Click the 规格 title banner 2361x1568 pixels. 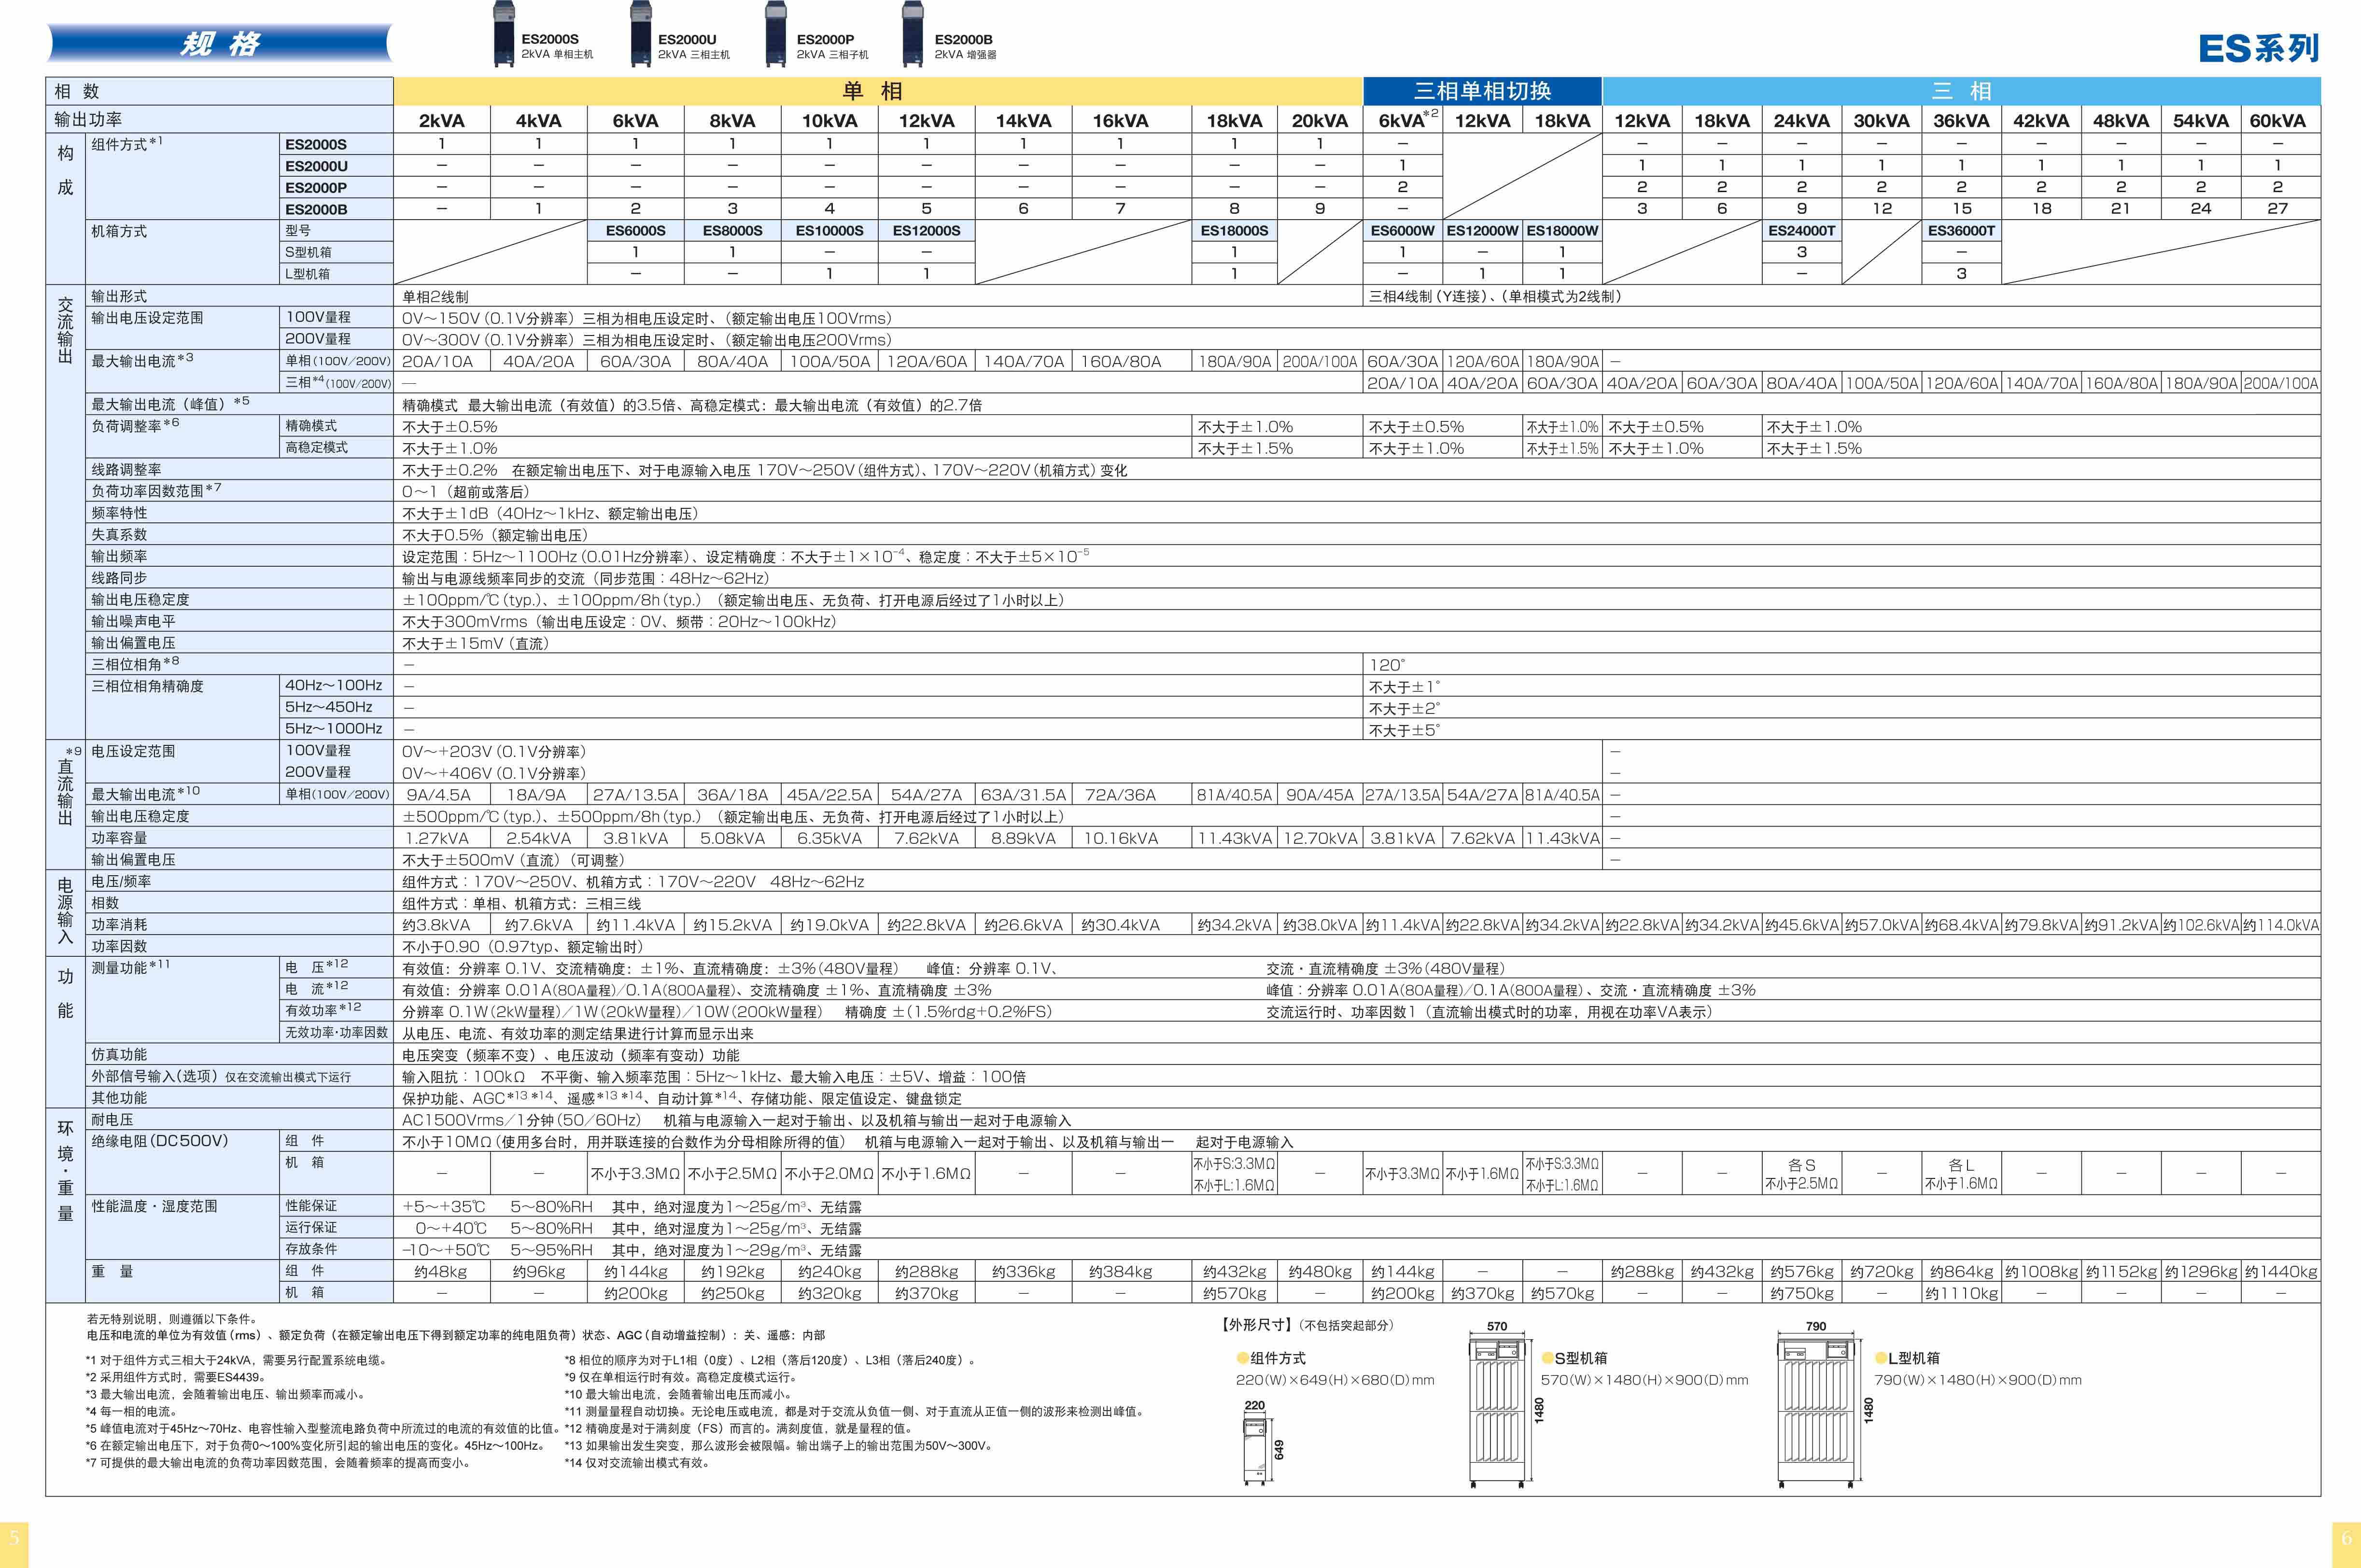click(220, 44)
